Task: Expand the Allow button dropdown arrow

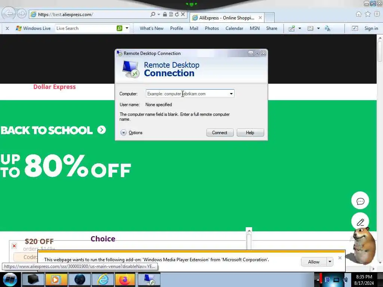Action: pos(330,262)
